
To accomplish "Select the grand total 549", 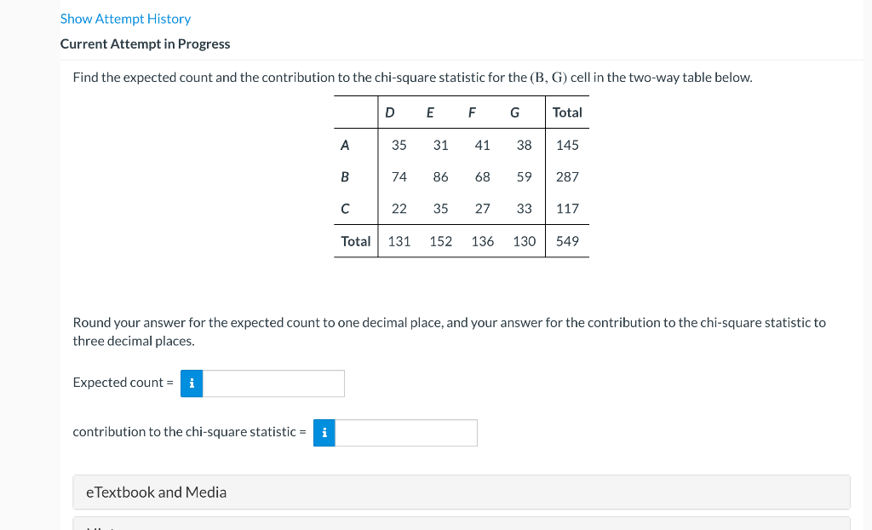I will 567,241.
